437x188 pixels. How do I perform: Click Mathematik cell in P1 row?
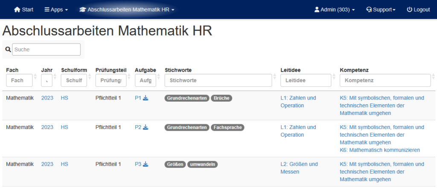coord(20,98)
